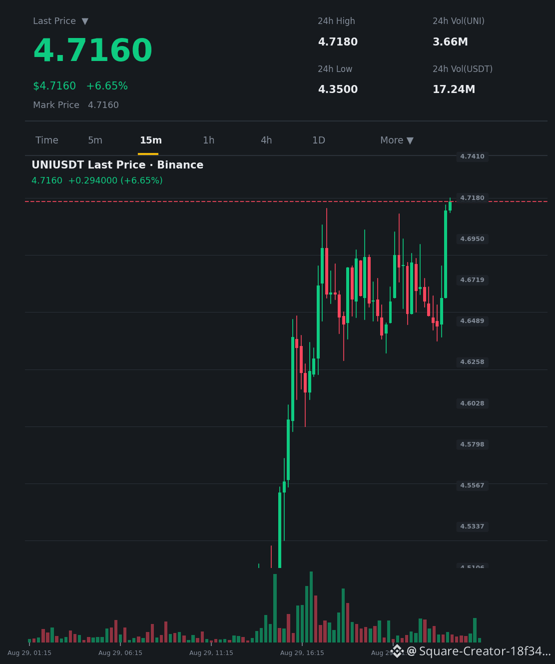This screenshot has width=555, height=664.
Task: Click the 24h Low value 4.3500
Action: coord(338,89)
